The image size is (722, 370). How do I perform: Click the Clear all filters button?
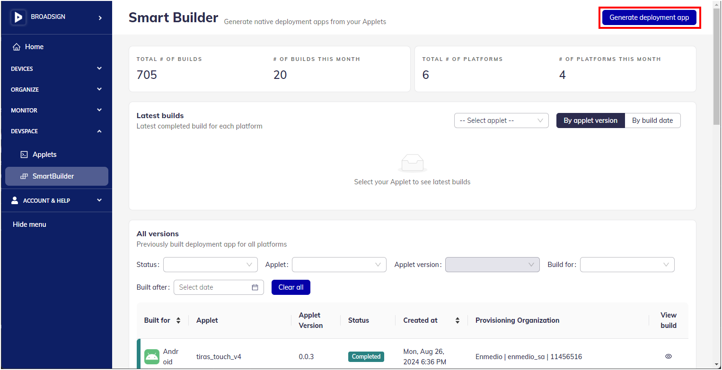291,287
